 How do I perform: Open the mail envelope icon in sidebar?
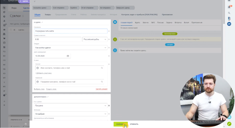[x=4, y=30]
